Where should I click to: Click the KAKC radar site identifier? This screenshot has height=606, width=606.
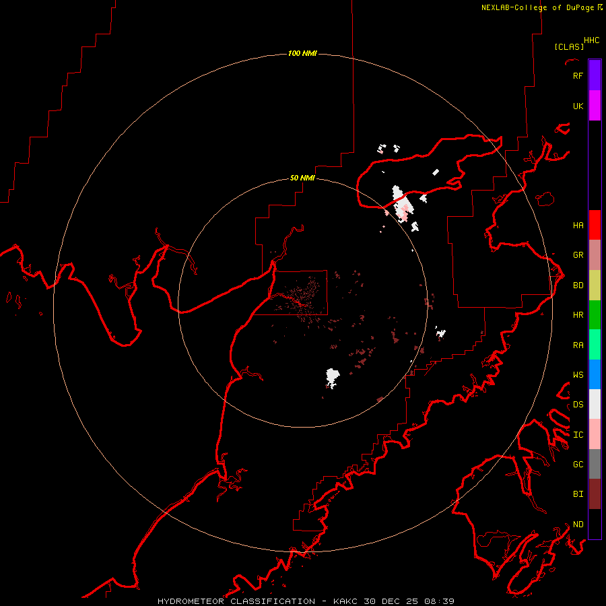[345, 601]
